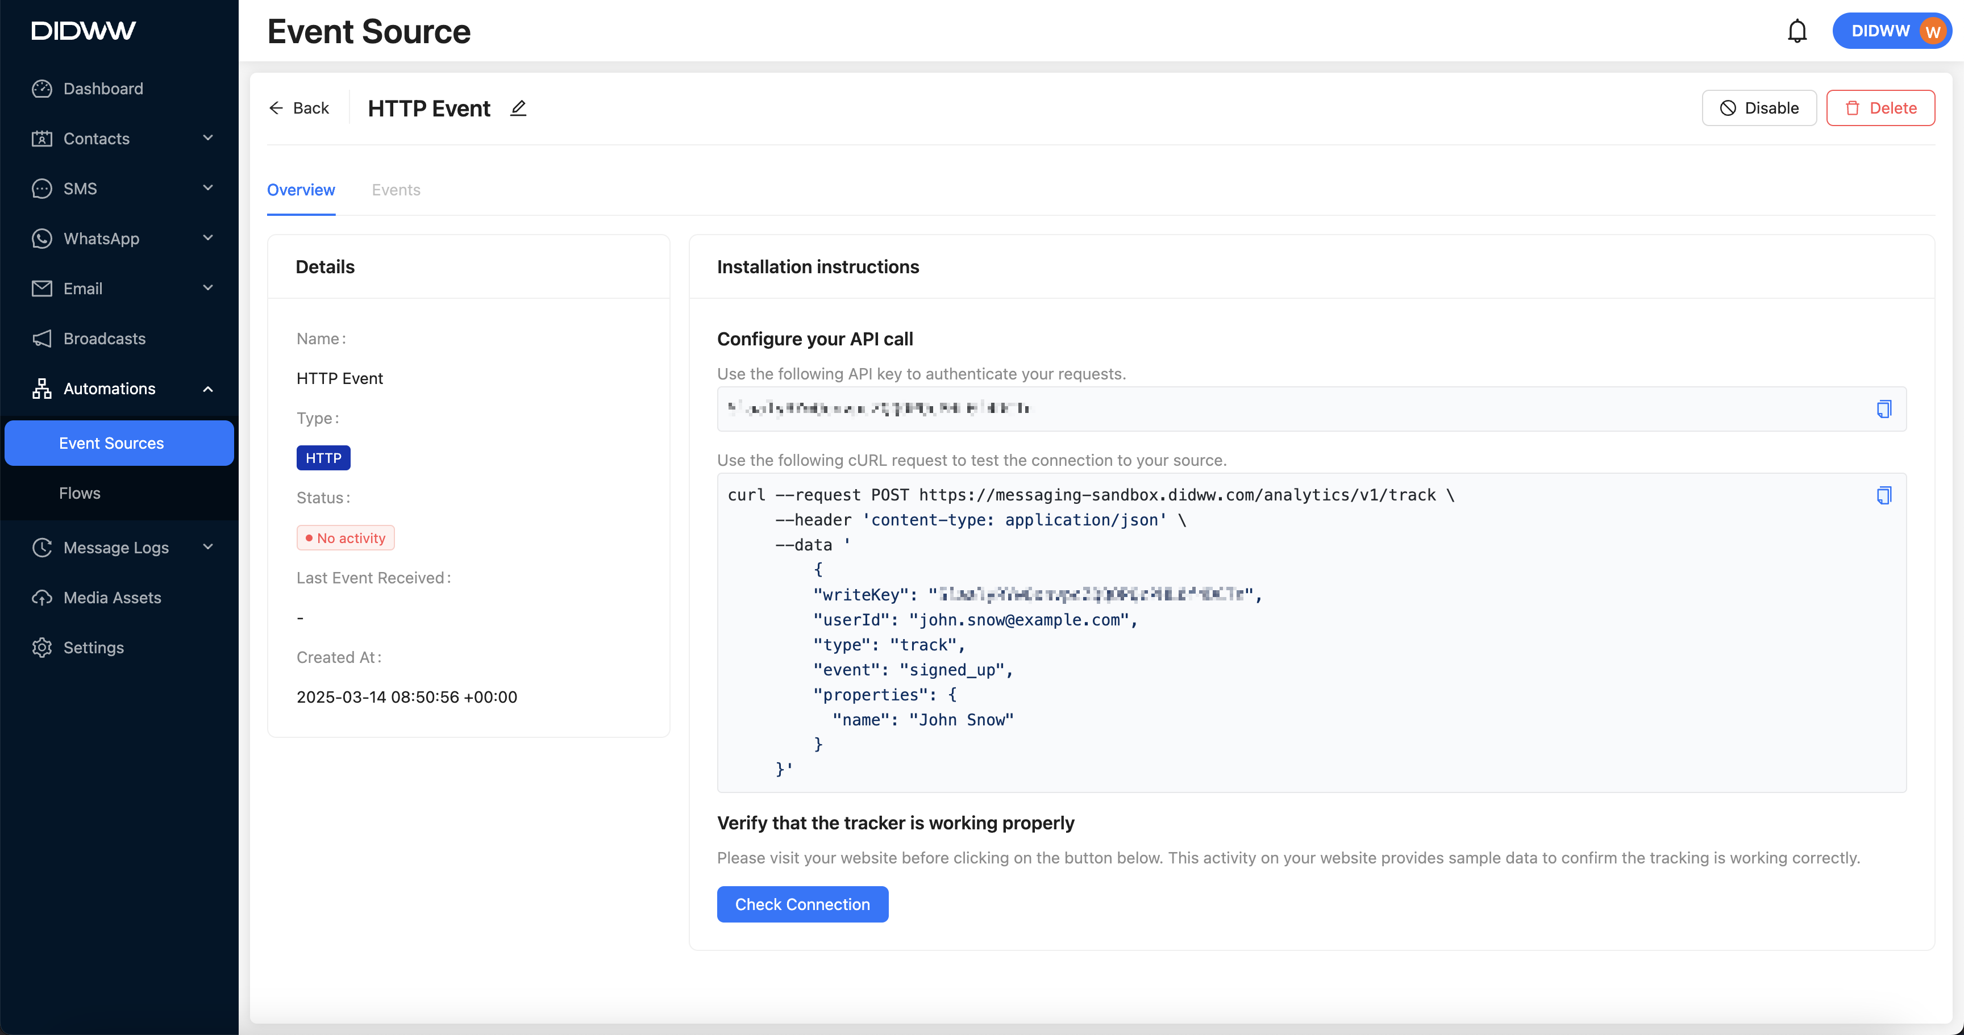Collapse the Automations section chevron
Screen dimensions: 1964x1035
[207, 389]
